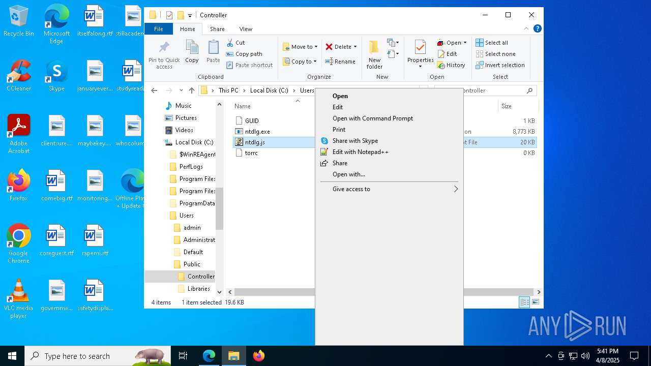Open Recycle Bin desktop icon

point(19,21)
